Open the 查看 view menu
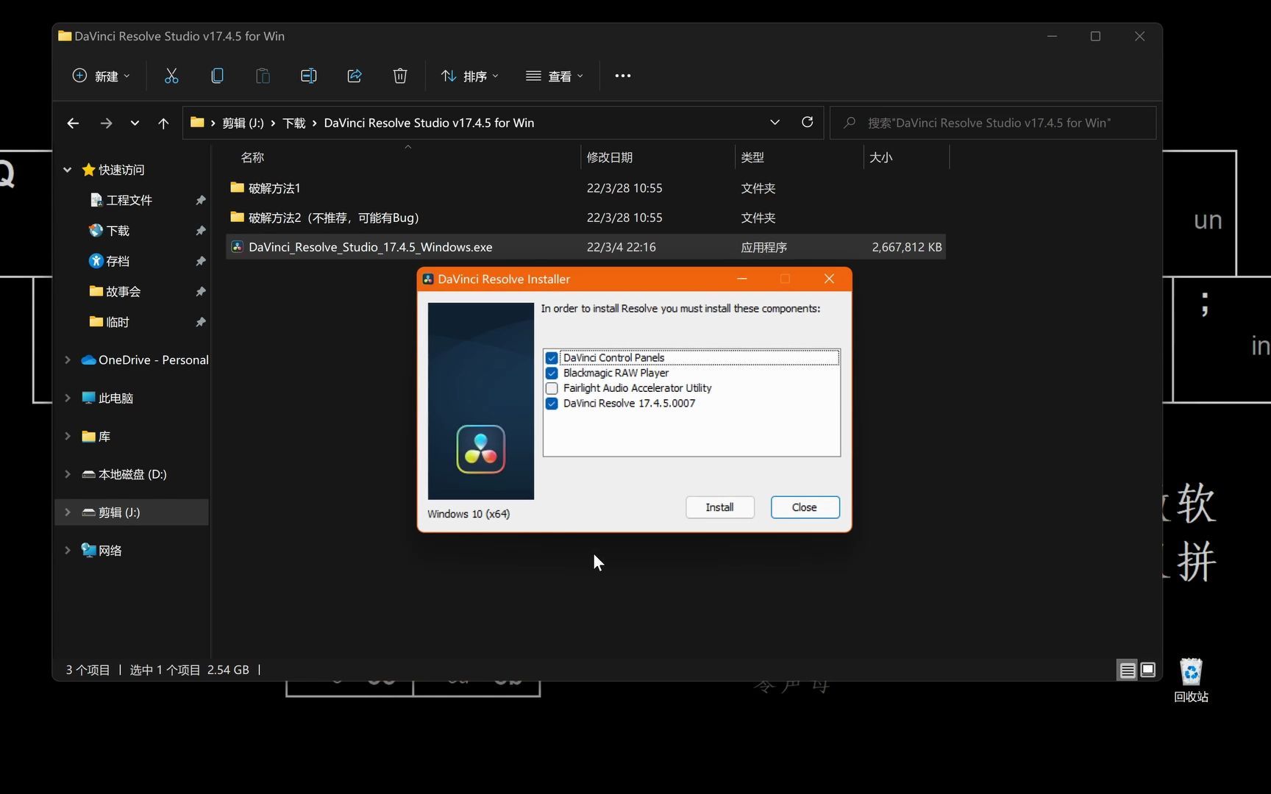The height and width of the screenshot is (794, 1271). (x=554, y=76)
